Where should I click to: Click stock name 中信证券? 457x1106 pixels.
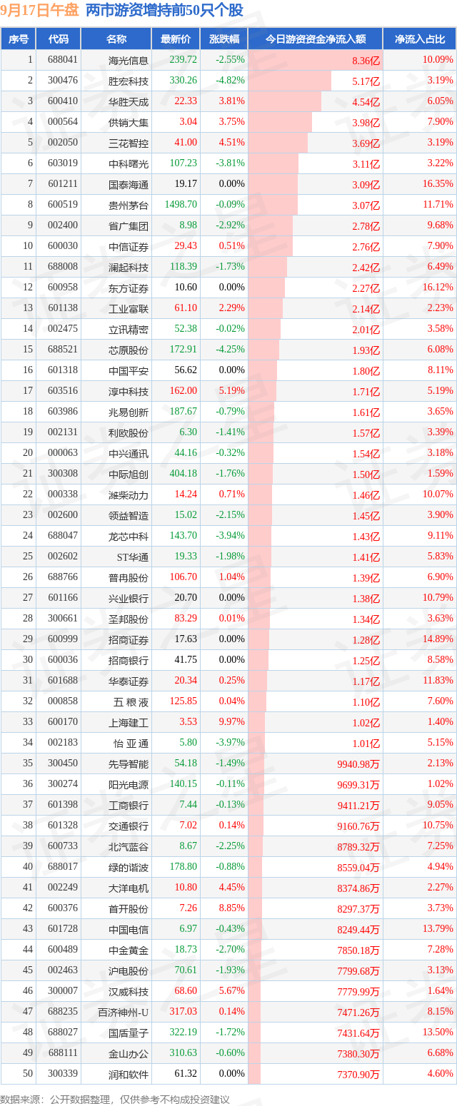129,247
